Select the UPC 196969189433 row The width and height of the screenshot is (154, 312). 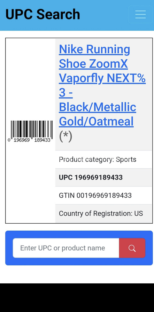tap(103, 178)
